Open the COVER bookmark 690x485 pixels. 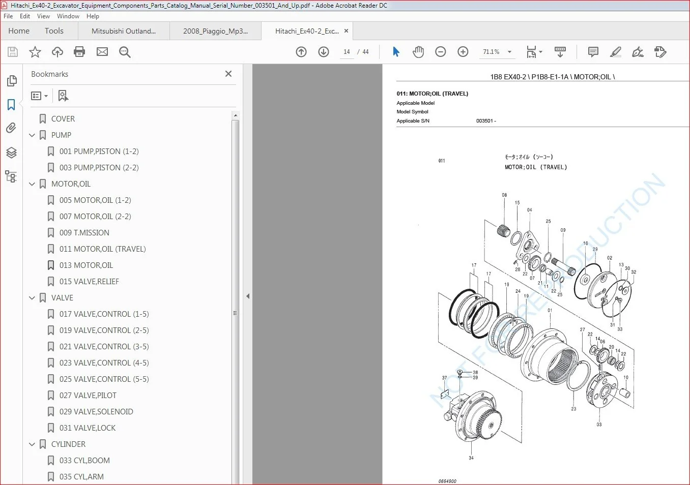[63, 119]
